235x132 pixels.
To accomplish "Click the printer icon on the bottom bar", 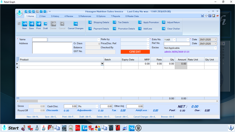I will pyautogui.click(x=125, y=128).
